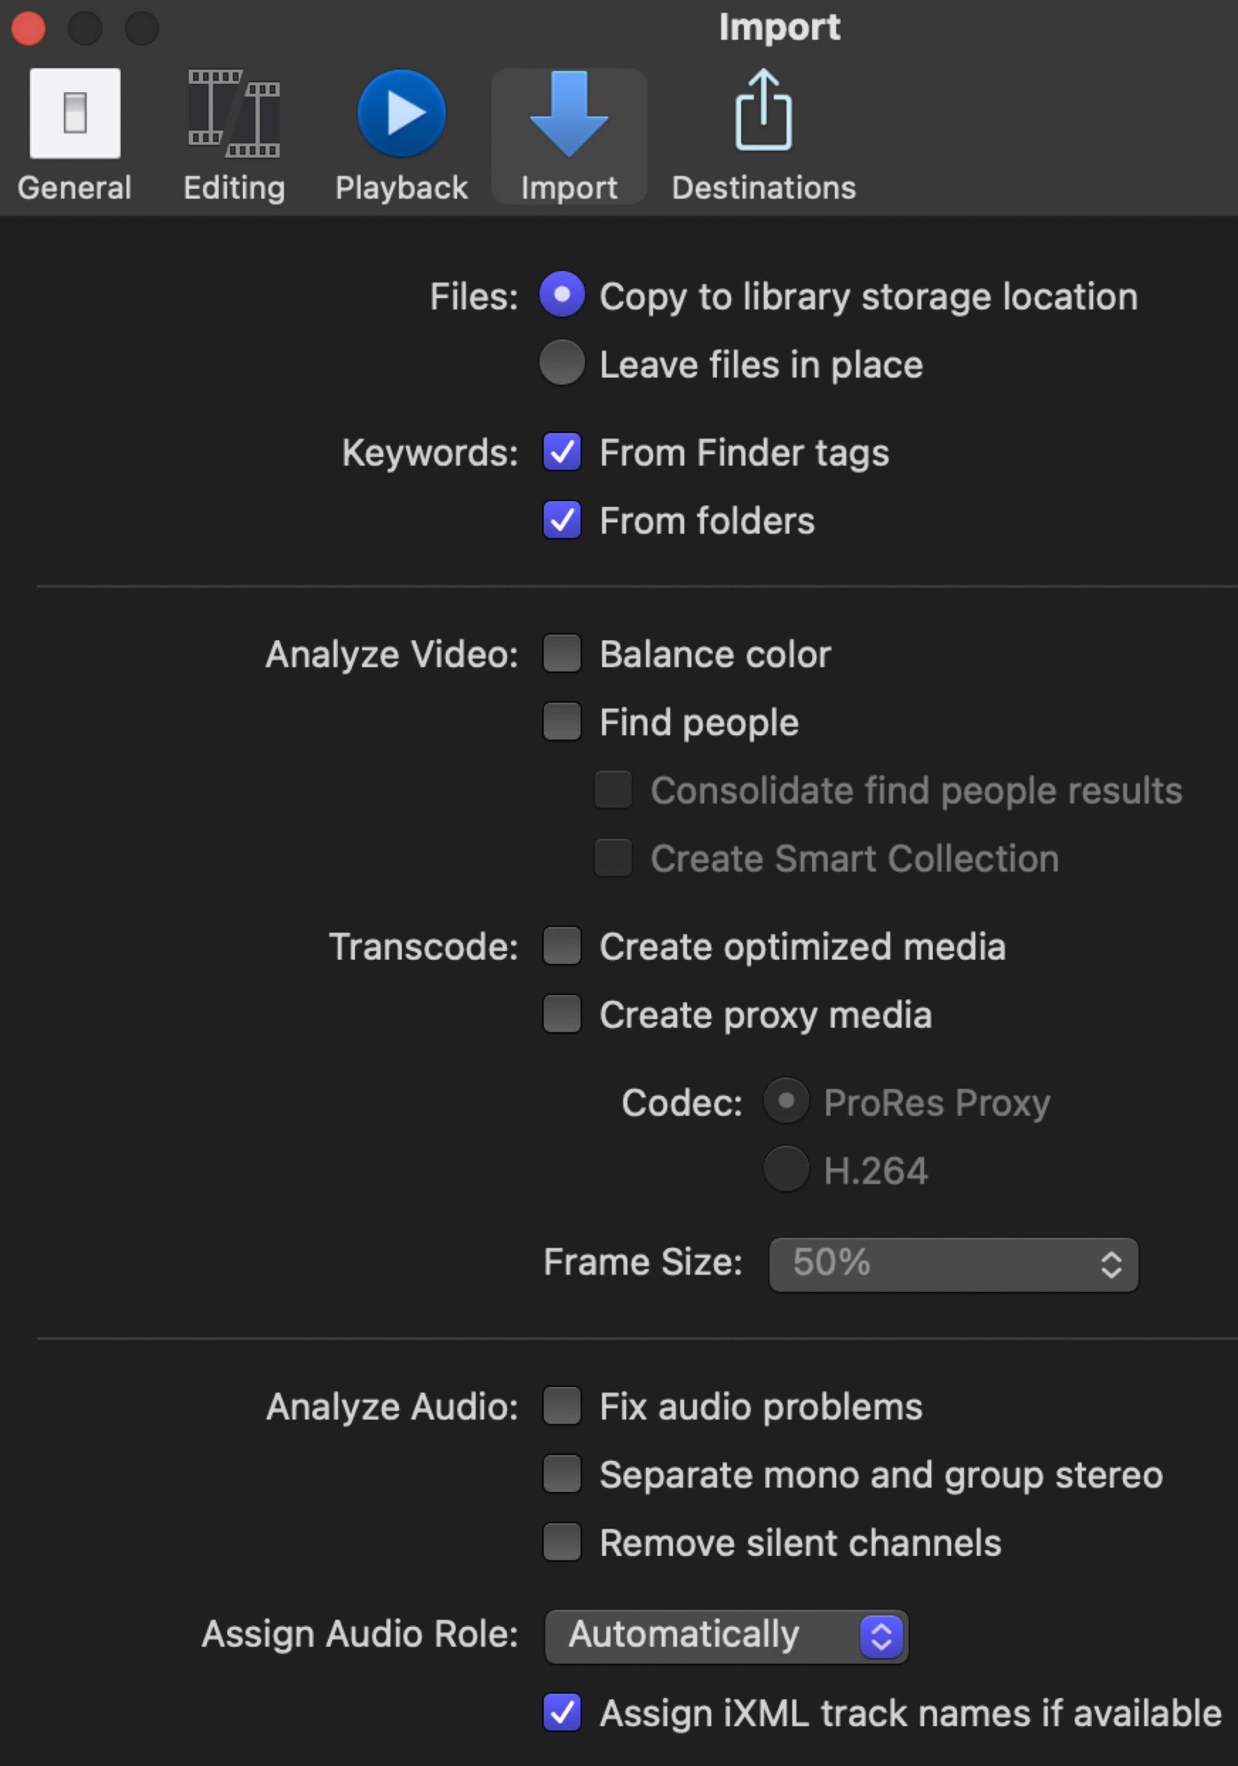Image resolution: width=1238 pixels, height=1766 pixels.
Task: Open the Destinations preferences pane
Action: pos(763,135)
